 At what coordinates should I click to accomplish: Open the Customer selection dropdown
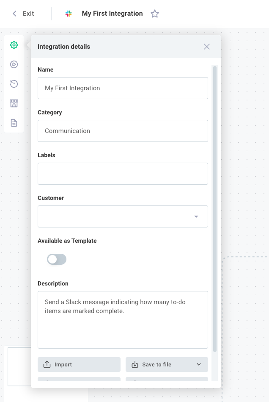(x=196, y=216)
